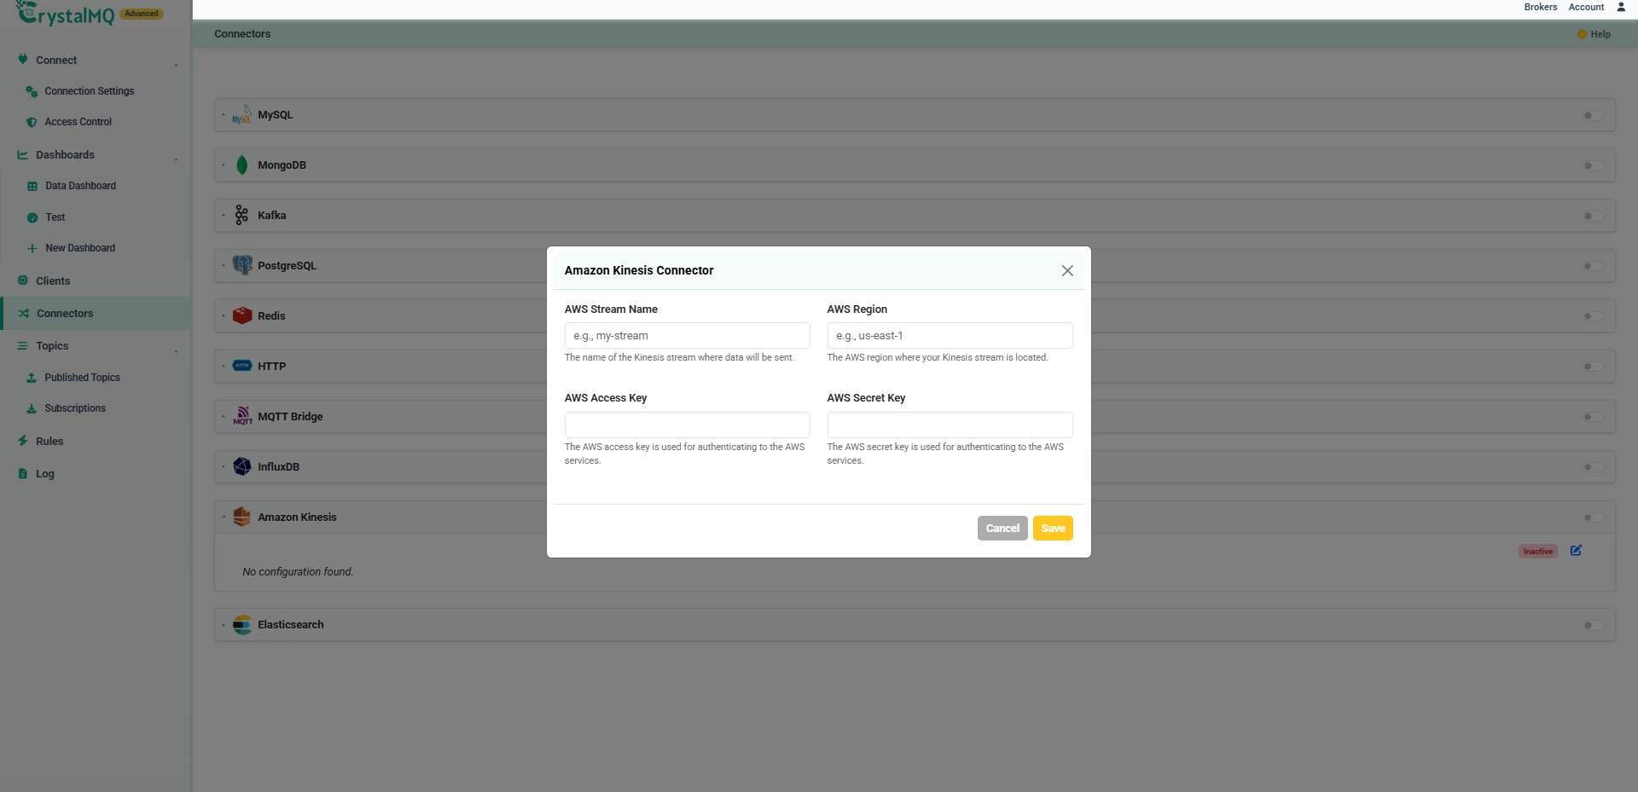1638x792 pixels.
Task: Toggle the MongoDB connector switch
Action: pyautogui.click(x=1593, y=165)
